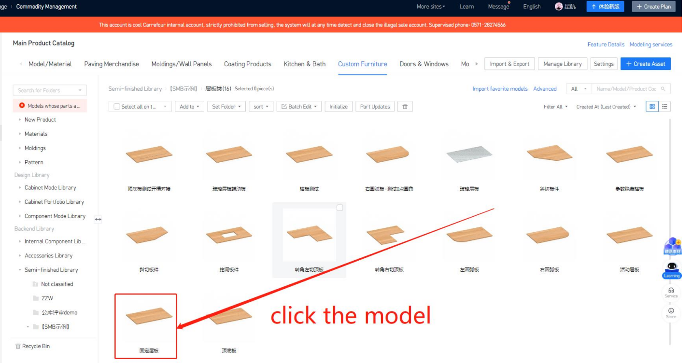Click the Search for Folders field
This screenshot has width=692, height=364.
(50, 90)
